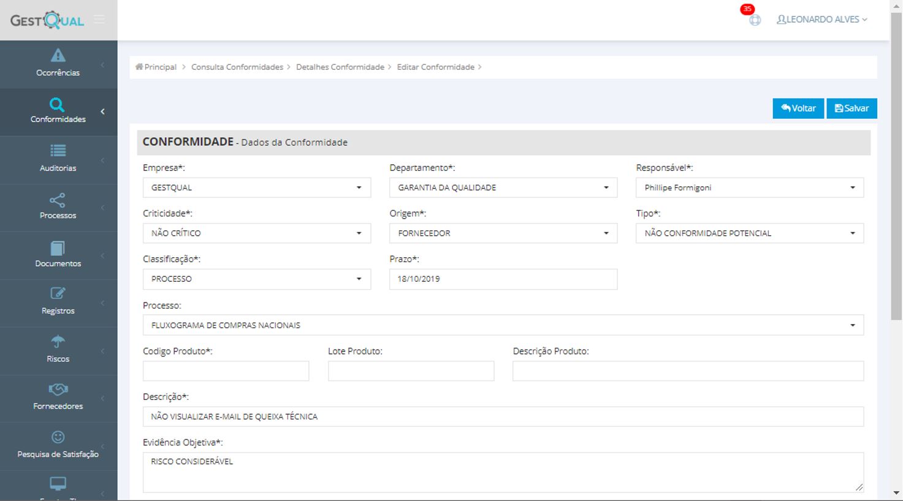Click the Evidência Objetiva textarea

(x=503, y=472)
